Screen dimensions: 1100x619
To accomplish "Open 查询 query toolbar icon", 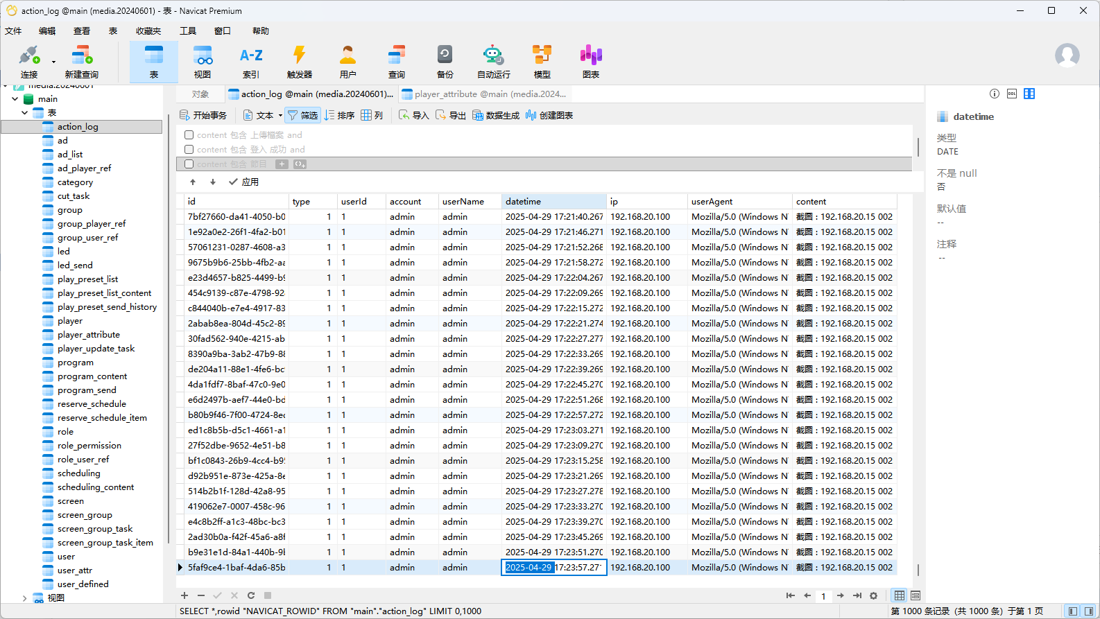I will [397, 61].
